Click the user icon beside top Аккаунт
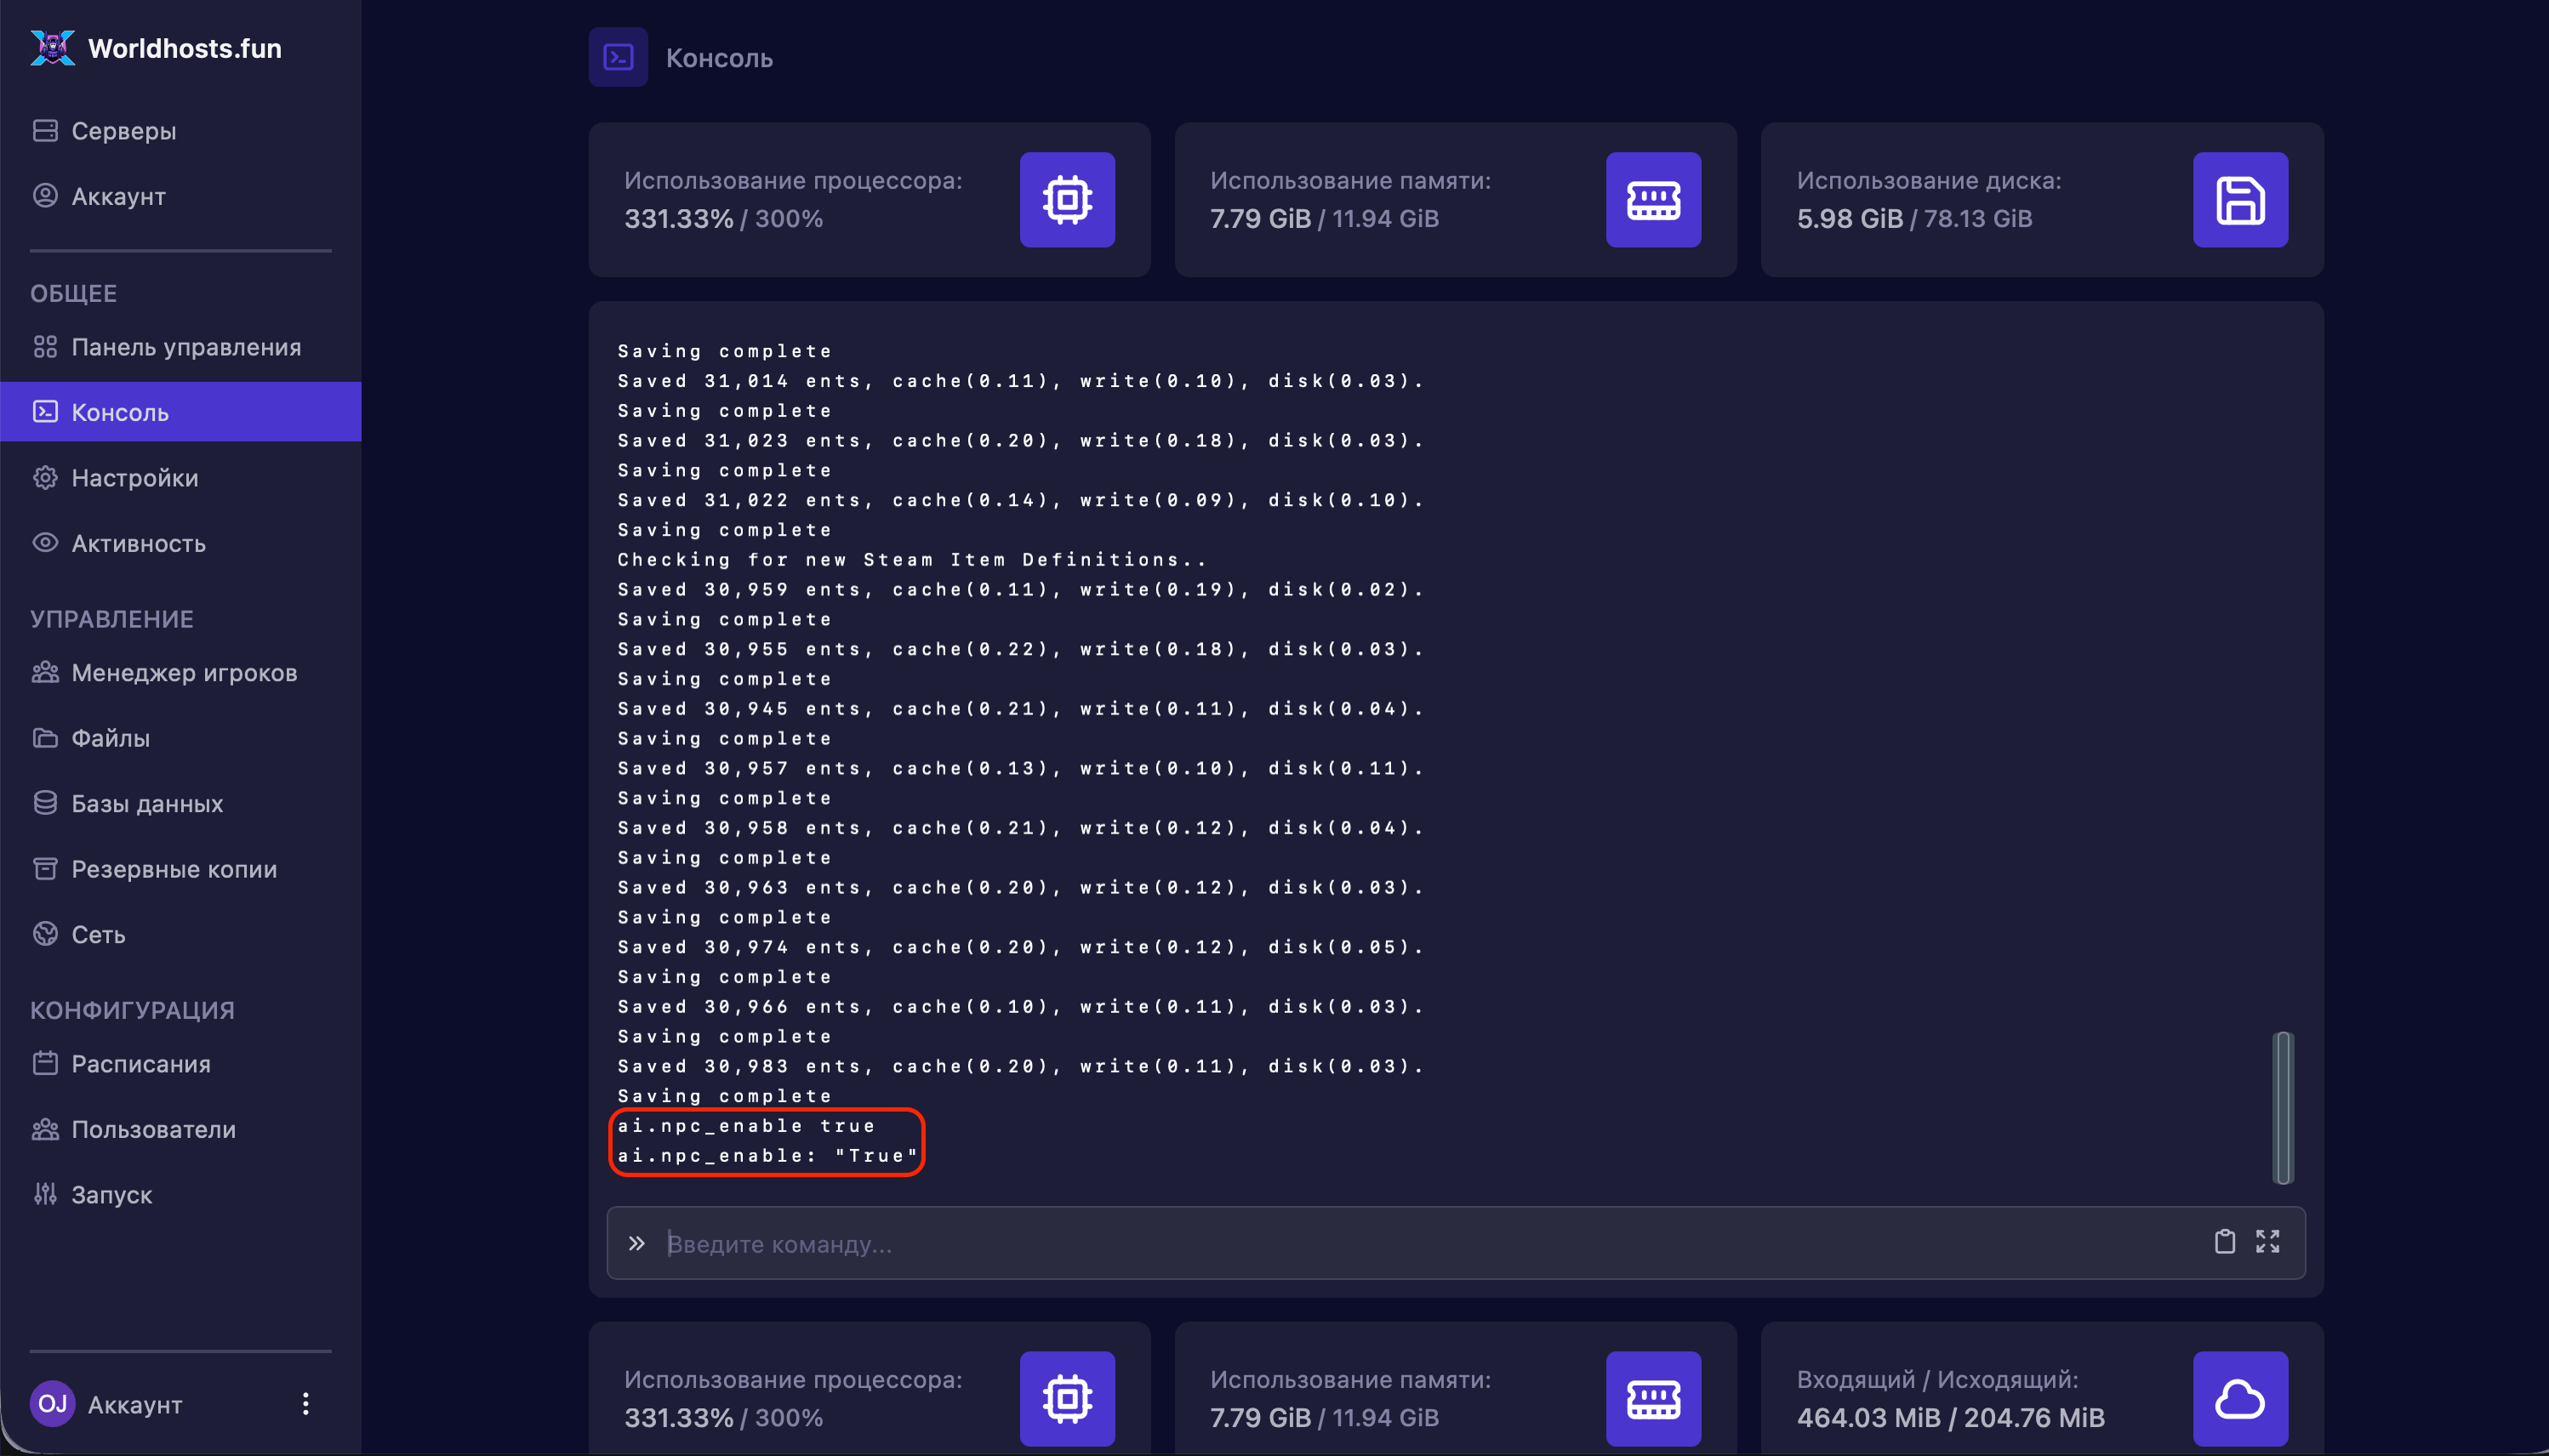 tap(45, 195)
